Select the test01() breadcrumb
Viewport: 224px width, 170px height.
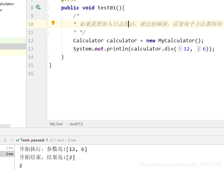click(x=76, y=124)
